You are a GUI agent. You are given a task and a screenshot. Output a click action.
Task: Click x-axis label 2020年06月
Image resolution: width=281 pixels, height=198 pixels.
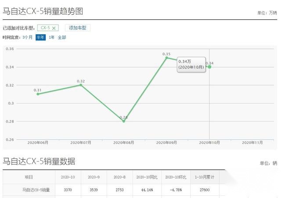coord(38,143)
